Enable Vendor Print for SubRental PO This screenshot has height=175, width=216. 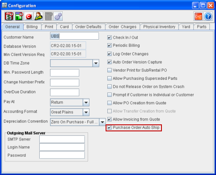(110, 70)
